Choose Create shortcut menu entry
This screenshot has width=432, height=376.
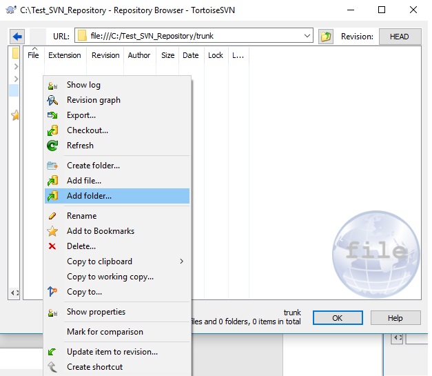pyautogui.click(x=117, y=367)
